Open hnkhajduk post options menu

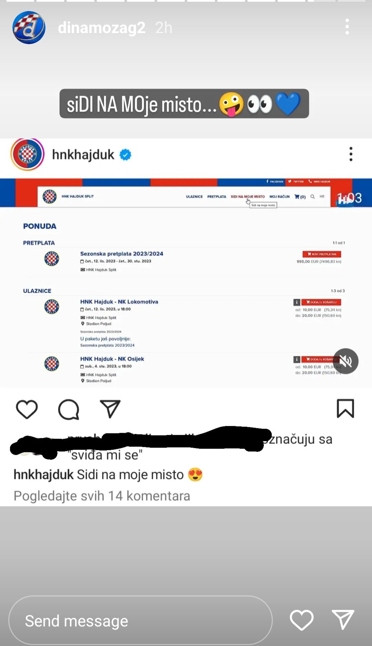(x=351, y=154)
